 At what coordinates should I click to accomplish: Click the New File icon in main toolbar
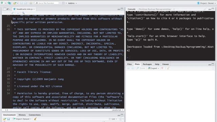click(2, 3)
